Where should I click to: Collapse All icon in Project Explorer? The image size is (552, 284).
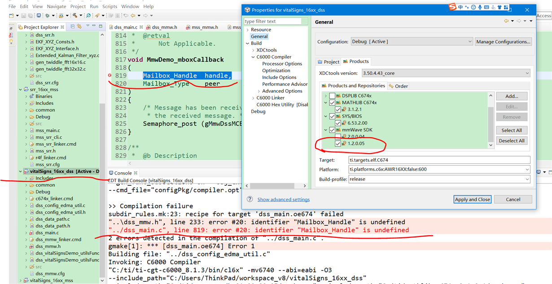[x=73, y=26]
